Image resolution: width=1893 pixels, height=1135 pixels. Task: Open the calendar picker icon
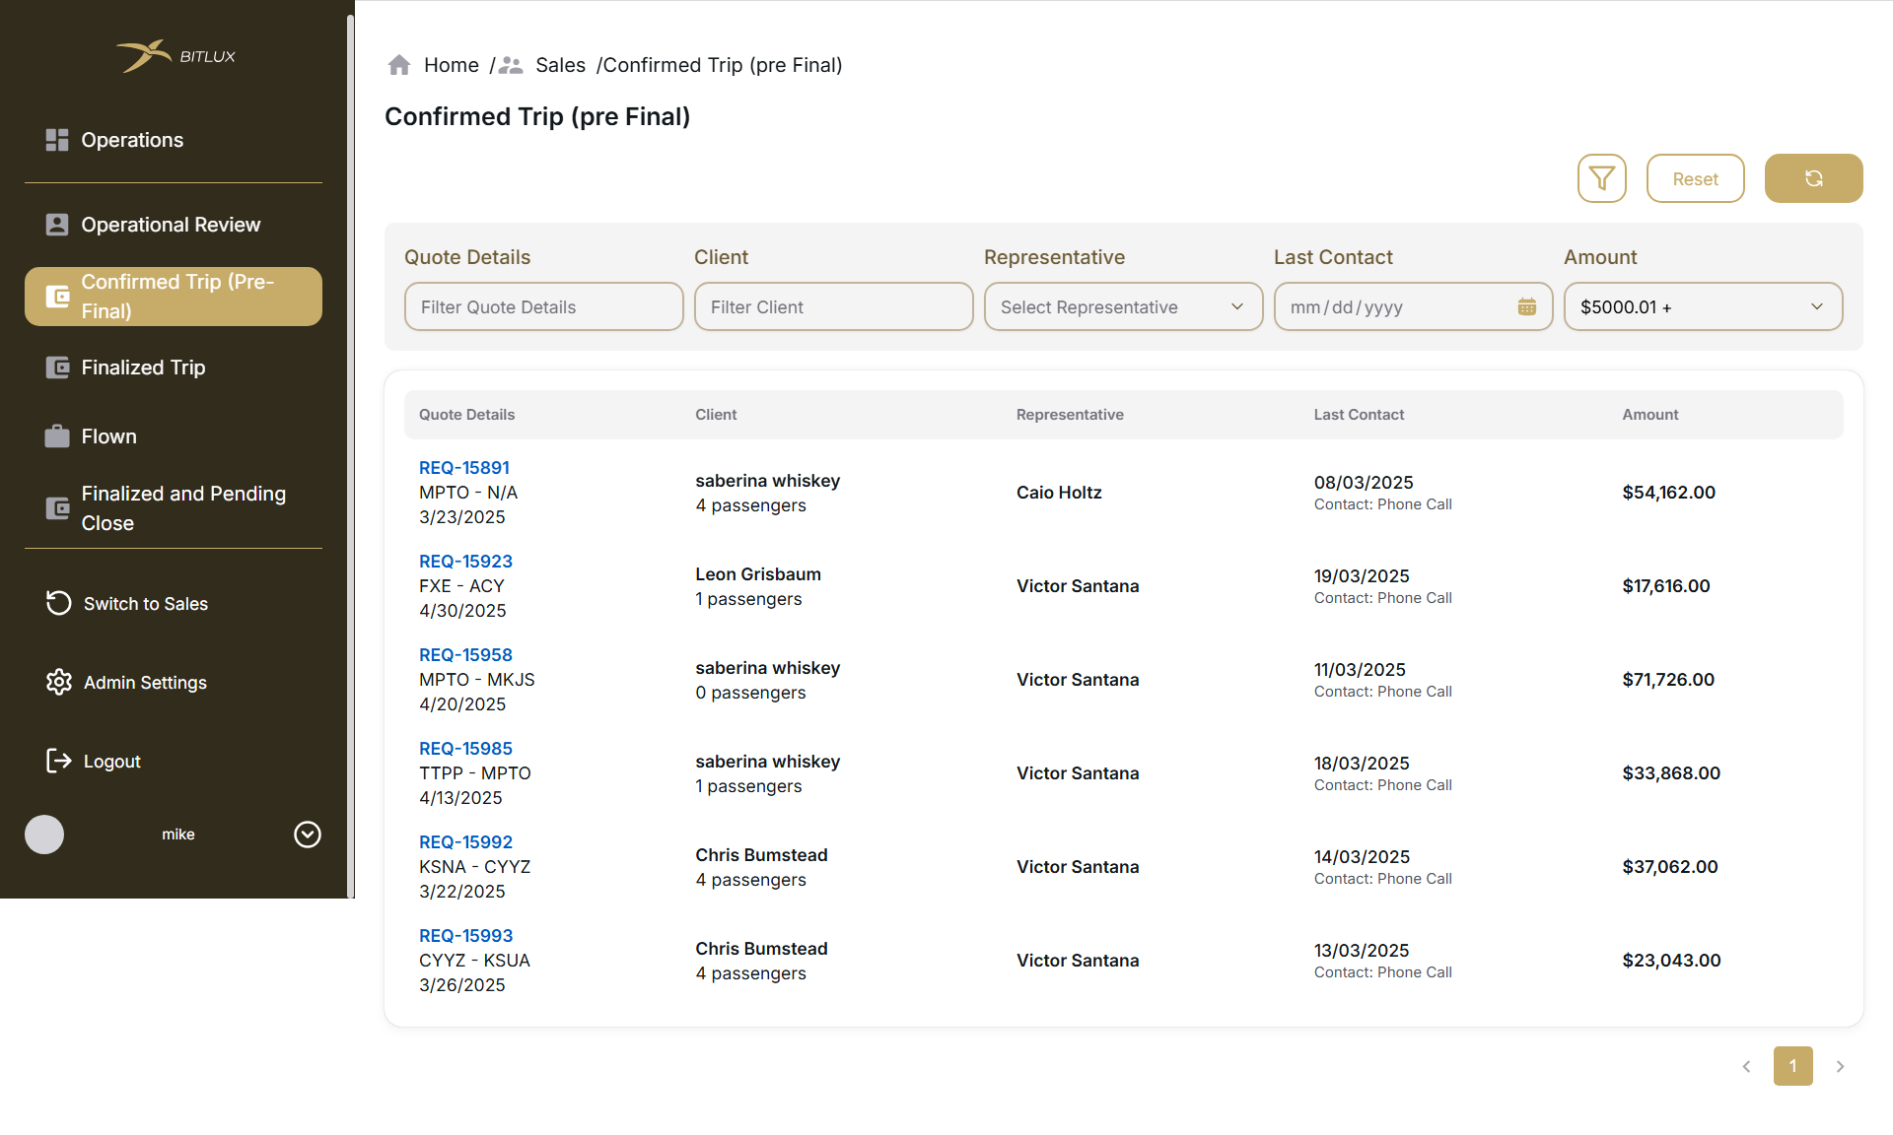pos(1526,306)
